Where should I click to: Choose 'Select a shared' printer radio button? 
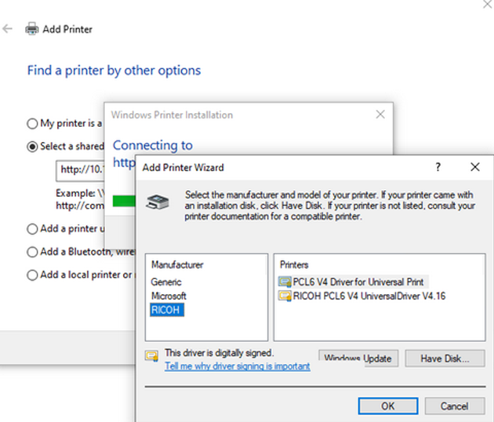coord(32,146)
